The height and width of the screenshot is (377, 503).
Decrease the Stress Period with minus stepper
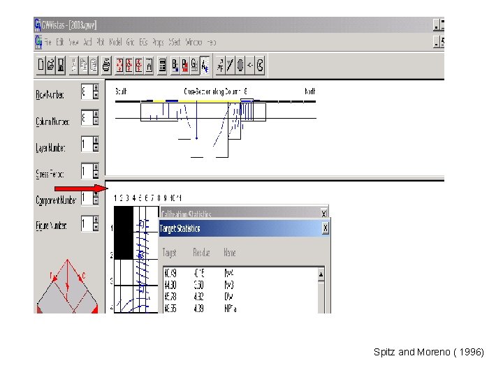click(96, 175)
